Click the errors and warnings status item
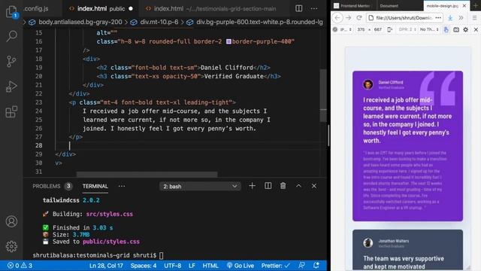Image resolution: width=481 pixels, height=271 pixels. 20,266
